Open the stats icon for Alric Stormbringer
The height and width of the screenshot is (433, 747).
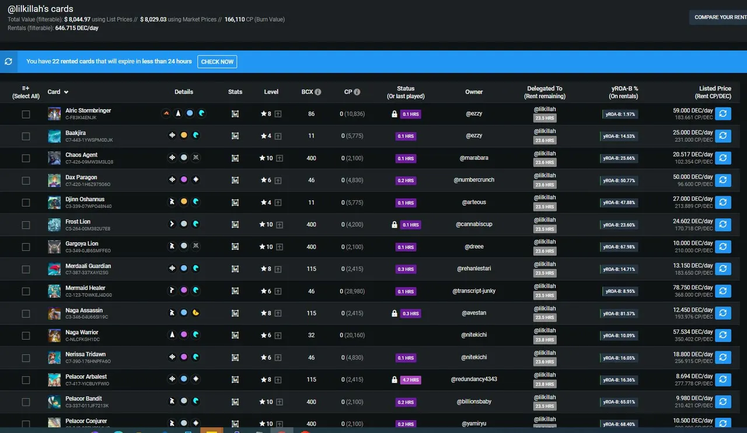pyautogui.click(x=235, y=114)
